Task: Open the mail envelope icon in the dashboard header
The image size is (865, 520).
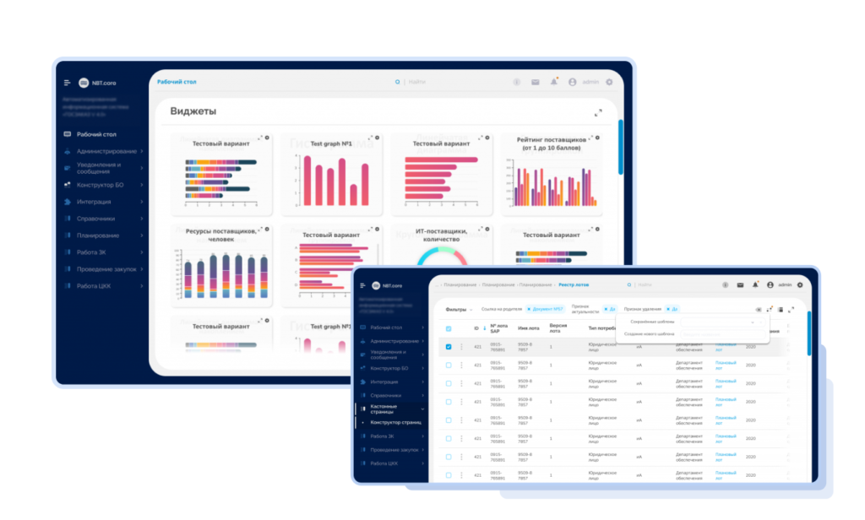Action: [x=535, y=82]
